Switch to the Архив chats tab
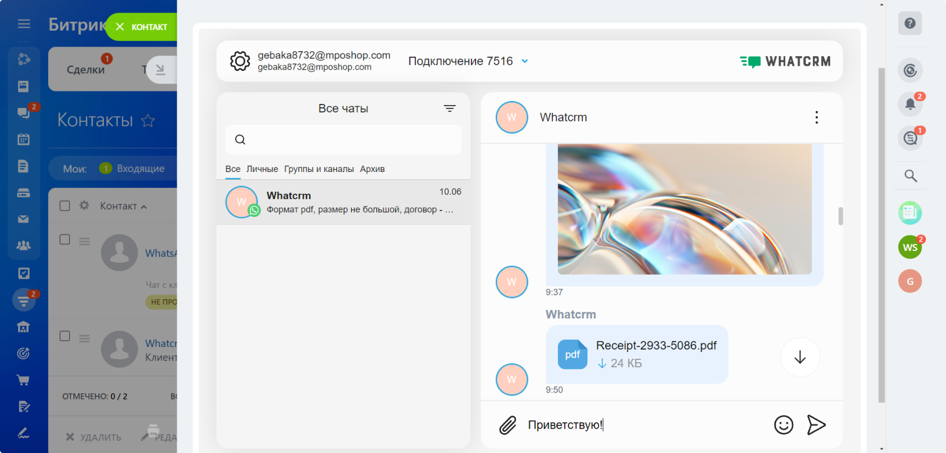Viewport: 946px width, 453px height. (372, 169)
